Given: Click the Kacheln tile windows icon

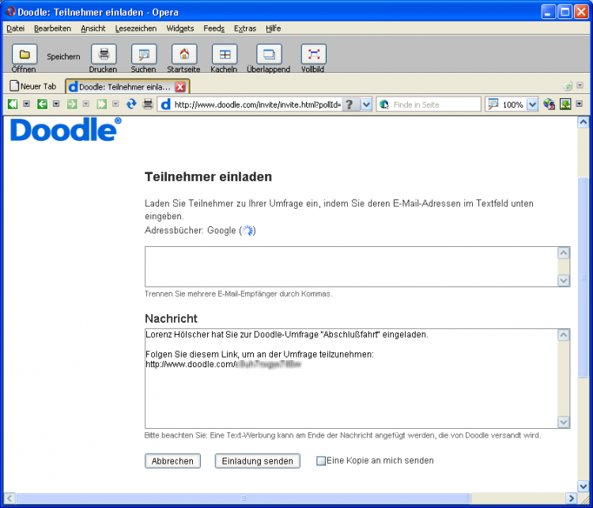Looking at the screenshot, I should (225, 55).
